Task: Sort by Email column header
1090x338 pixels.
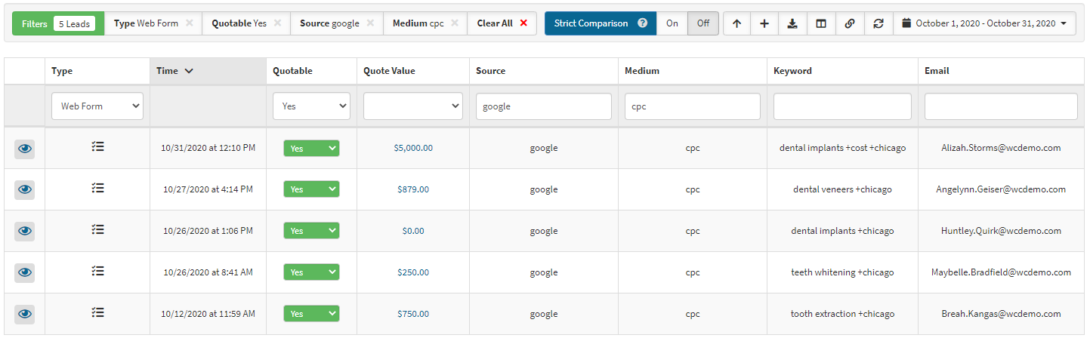Action: click(1001, 71)
